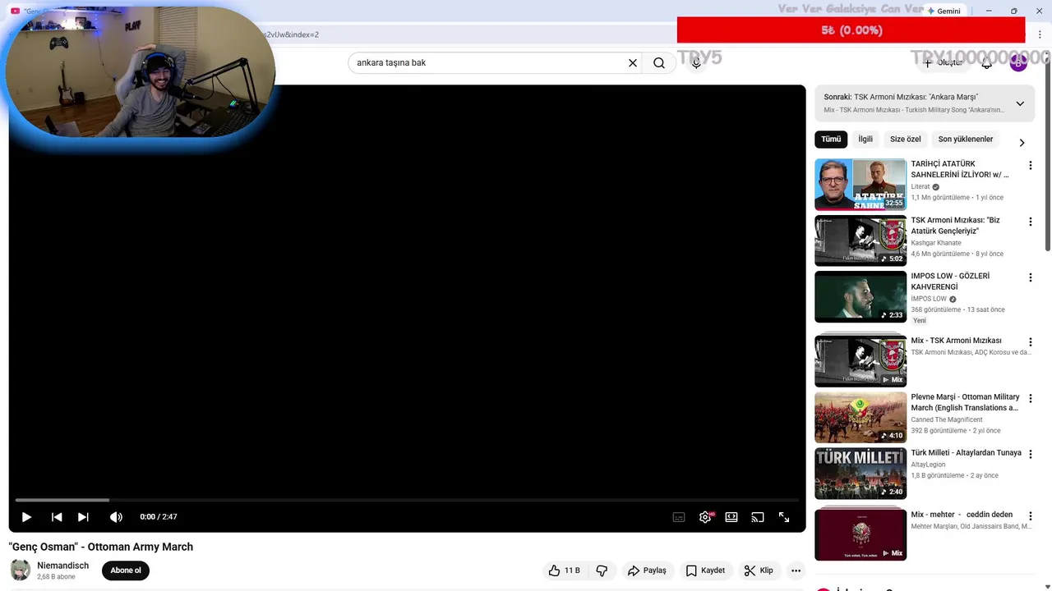
Task: Open the Literat channel name
Action: click(920, 186)
